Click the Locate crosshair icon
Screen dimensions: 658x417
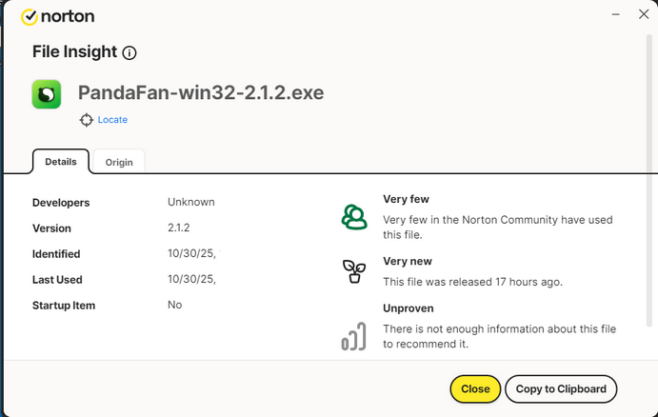click(x=87, y=120)
